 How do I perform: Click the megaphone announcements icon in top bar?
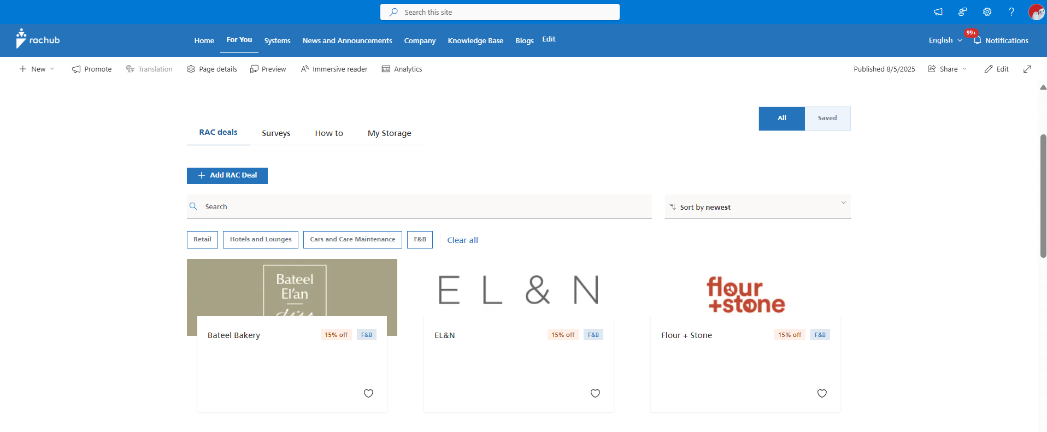[x=938, y=11]
